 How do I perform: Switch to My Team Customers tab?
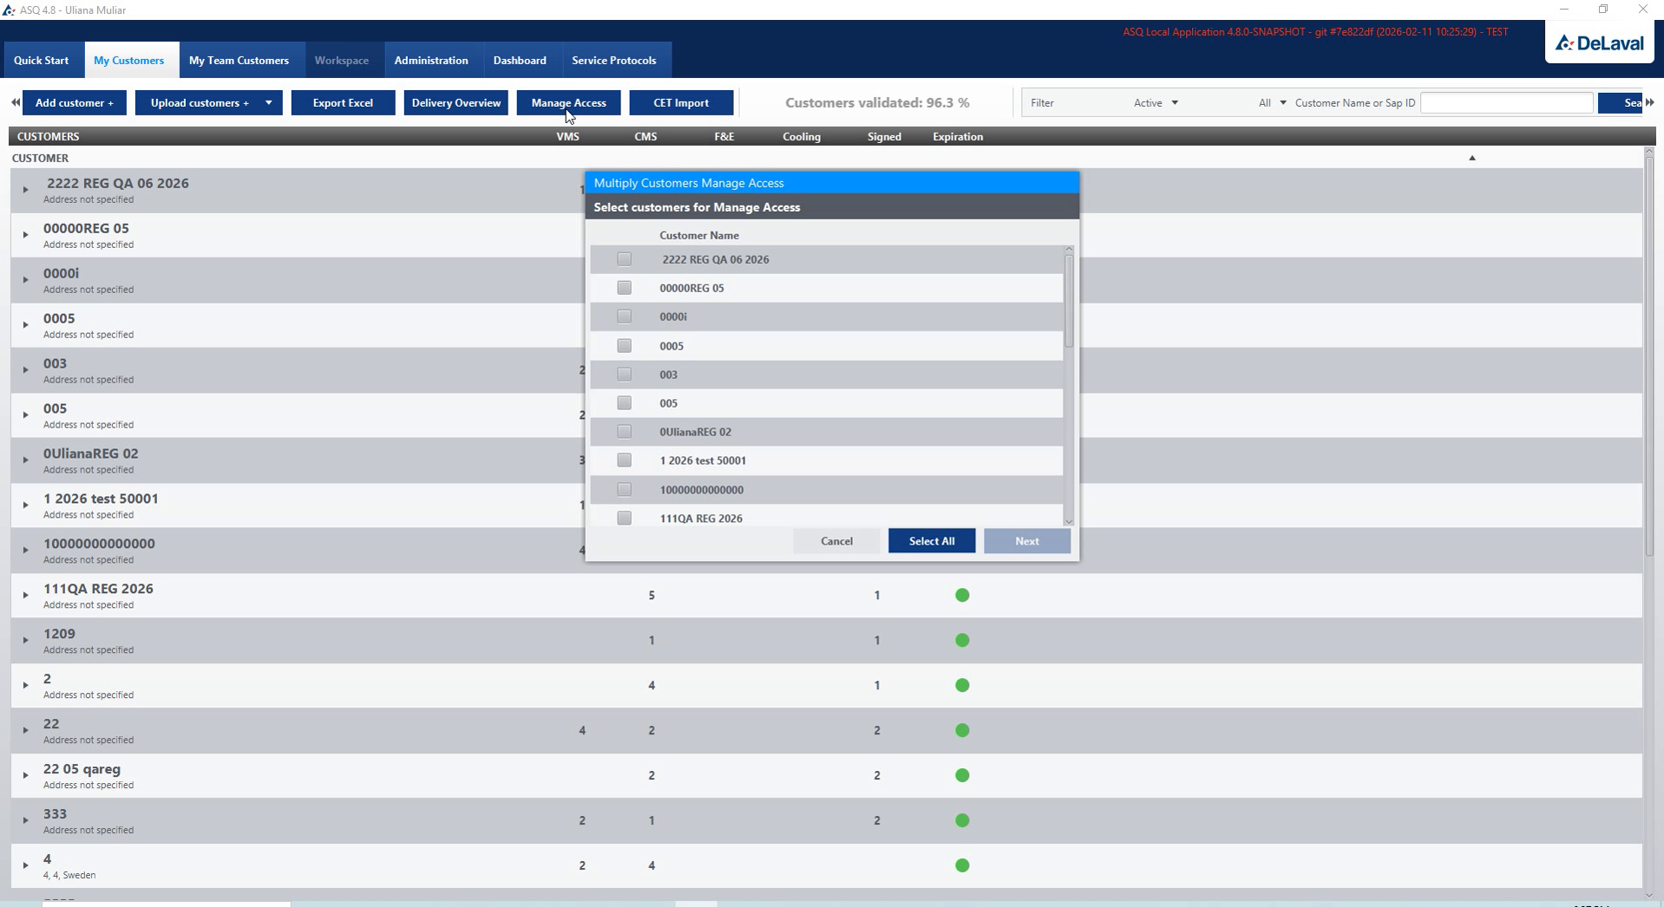pos(239,61)
